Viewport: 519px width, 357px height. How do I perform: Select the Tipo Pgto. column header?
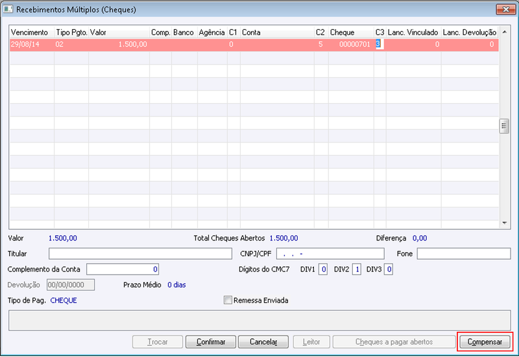click(71, 32)
